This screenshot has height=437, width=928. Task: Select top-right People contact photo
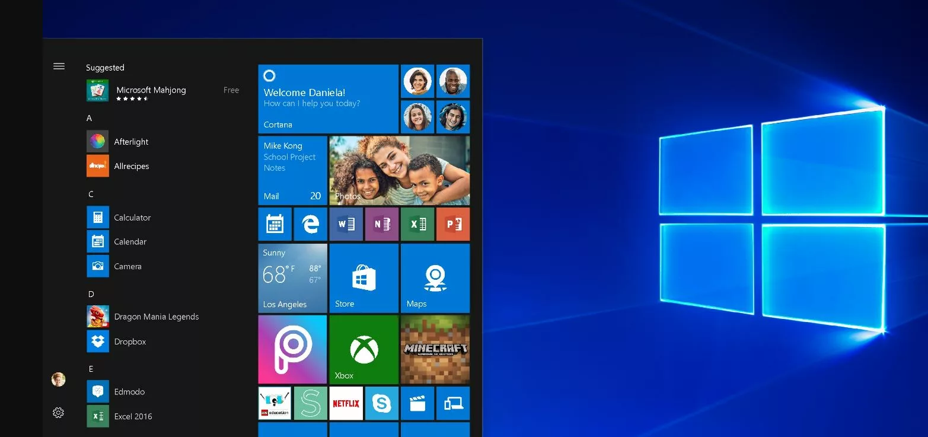(x=453, y=81)
